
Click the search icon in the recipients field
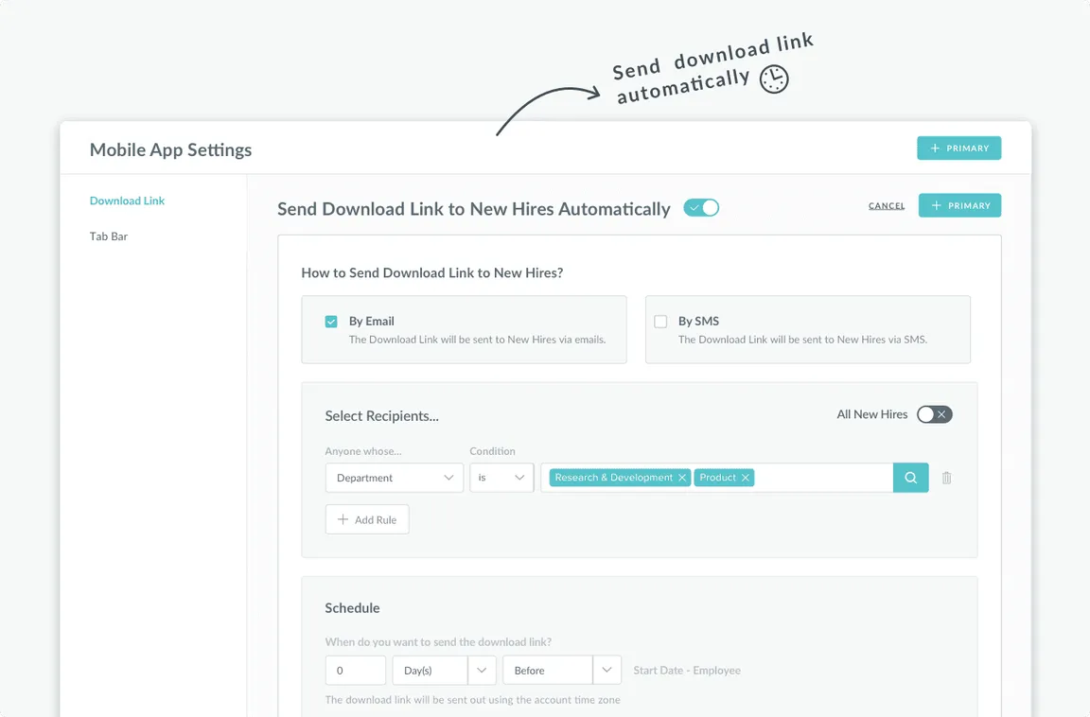(x=910, y=478)
